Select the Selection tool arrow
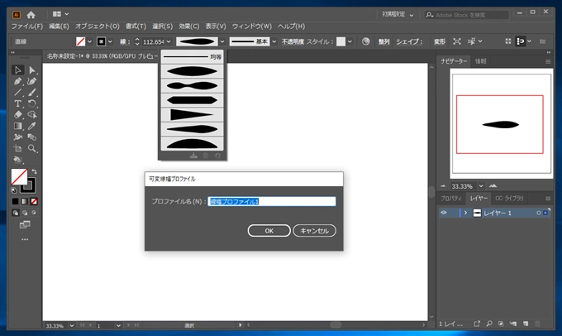Viewport: 562px width, 336px height. [x=17, y=70]
